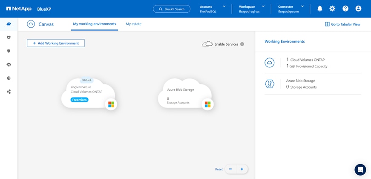Open the Governance cloud icon in sidebar
Image resolution: width=371 pixels, height=179 pixels.
pyautogui.click(x=9, y=64)
